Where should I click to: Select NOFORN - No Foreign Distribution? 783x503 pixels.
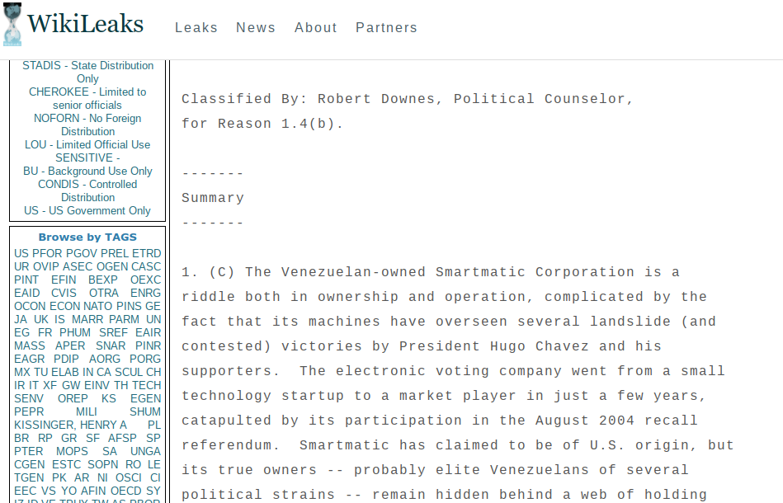pos(87,125)
